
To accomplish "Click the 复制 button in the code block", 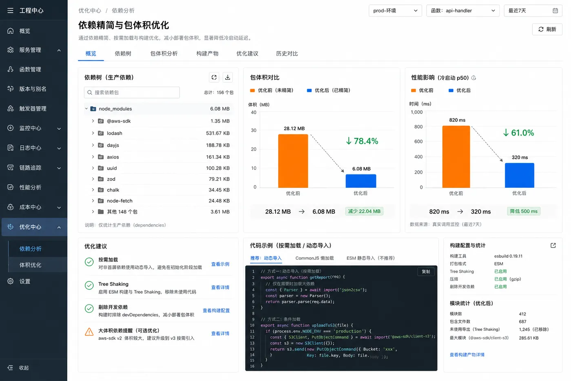I will [x=426, y=272].
